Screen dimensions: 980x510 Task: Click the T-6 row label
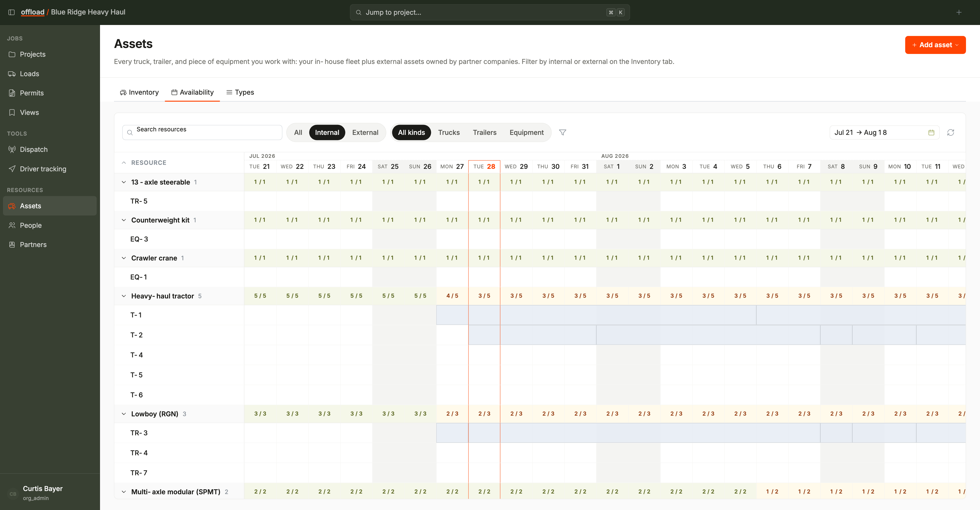tap(136, 395)
